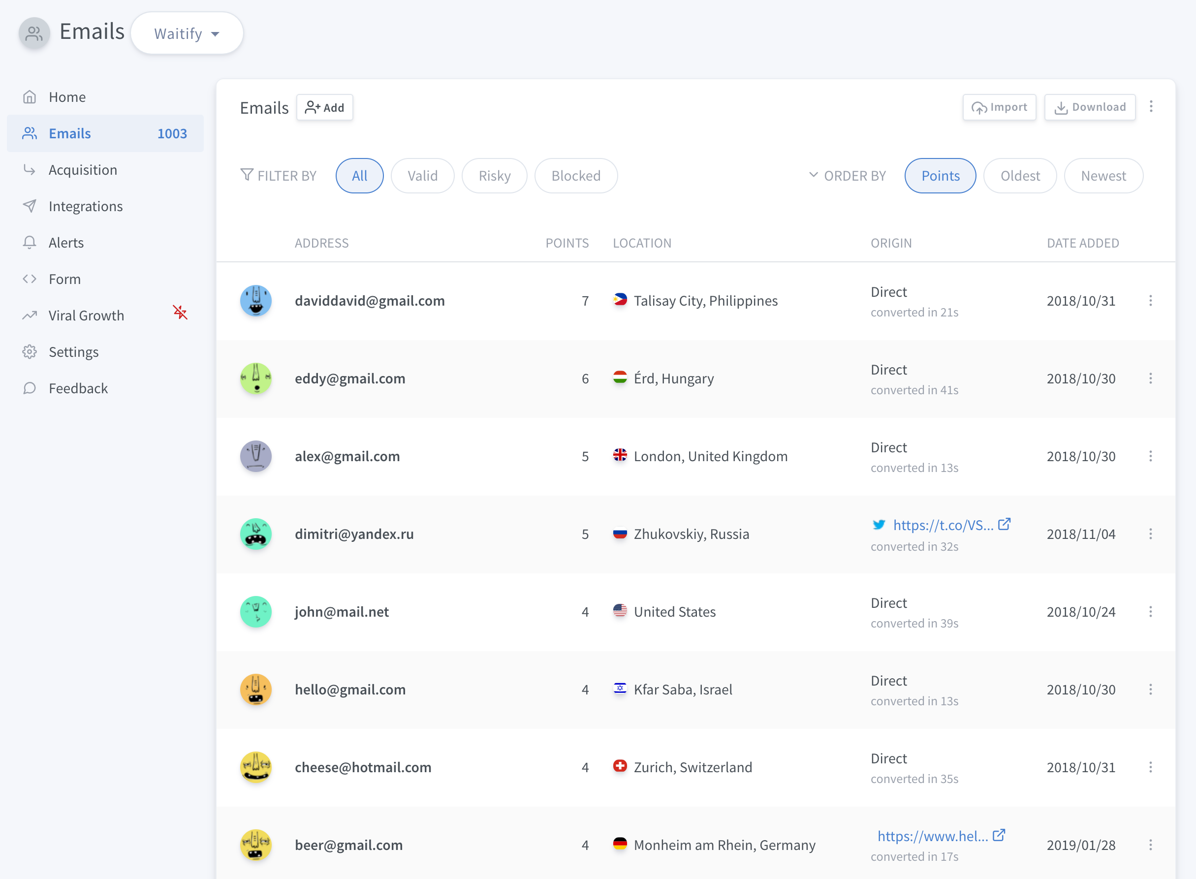Switch to the Emails section in sidebar

70,133
